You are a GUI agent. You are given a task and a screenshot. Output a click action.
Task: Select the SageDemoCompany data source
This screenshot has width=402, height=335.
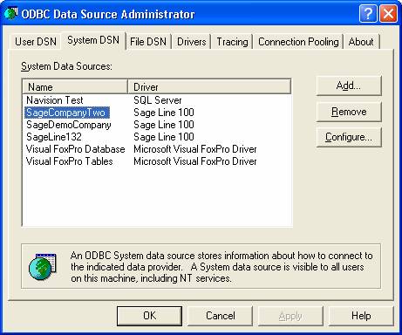(69, 125)
